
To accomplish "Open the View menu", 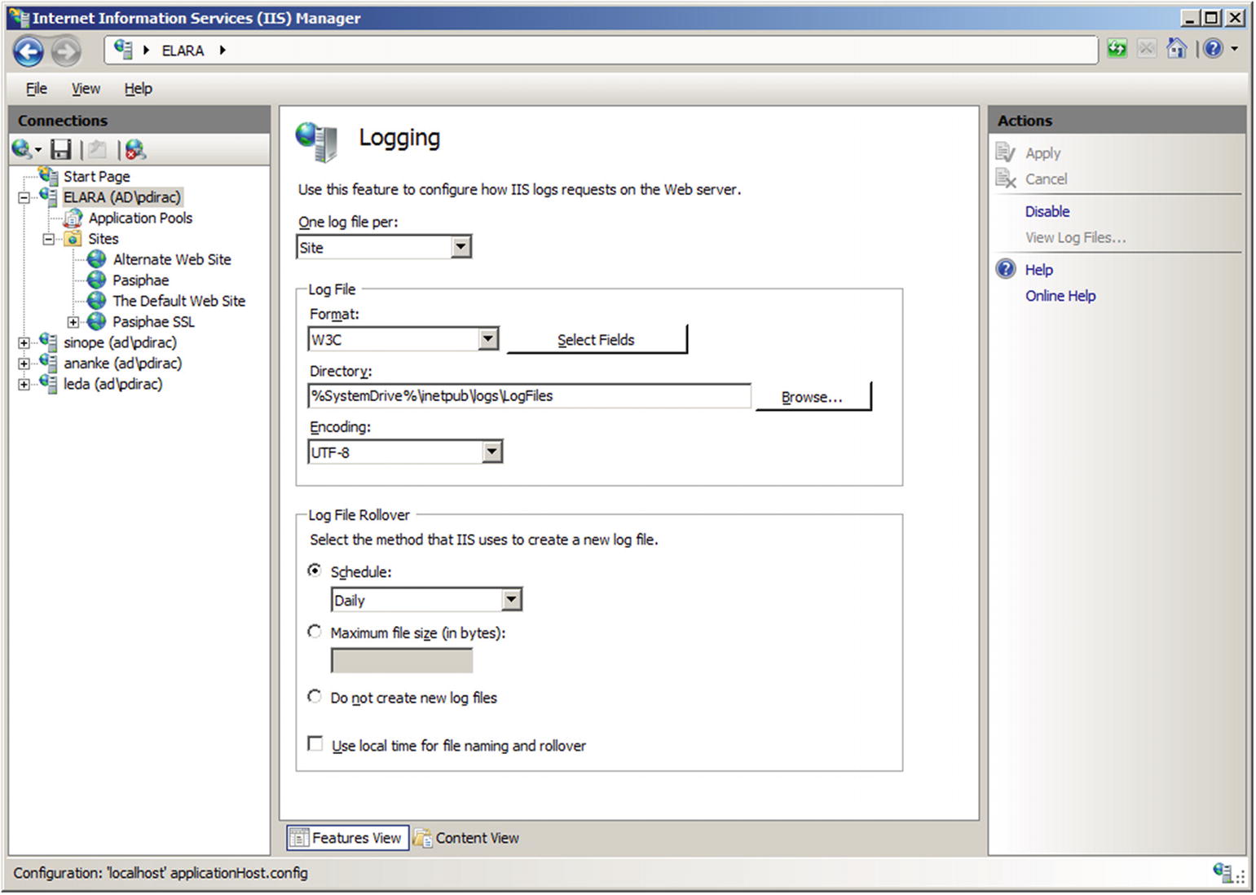I will pyautogui.click(x=86, y=88).
